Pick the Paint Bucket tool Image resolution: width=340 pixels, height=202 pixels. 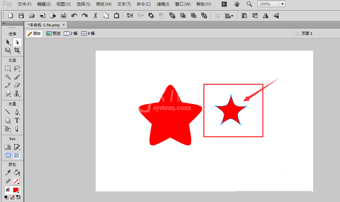[17, 172]
